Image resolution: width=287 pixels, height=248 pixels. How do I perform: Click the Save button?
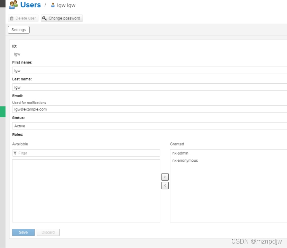23,232
